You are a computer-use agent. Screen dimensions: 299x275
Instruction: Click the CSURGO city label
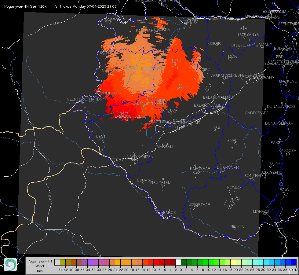pyautogui.click(x=145, y=181)
